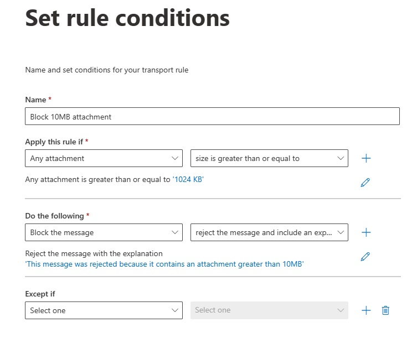Edit the rejection explanation with pencil icon
The image size is (417, 338).
click(365, 256)
